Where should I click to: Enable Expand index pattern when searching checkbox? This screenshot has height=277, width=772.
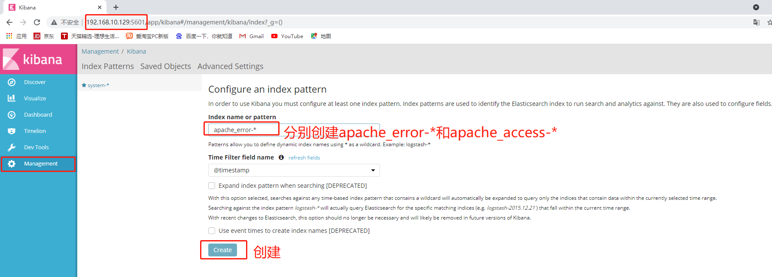[x=212, y=186]
